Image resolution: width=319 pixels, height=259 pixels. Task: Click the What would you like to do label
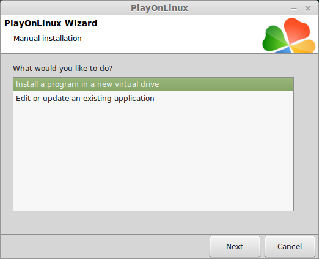coord(63,69)
